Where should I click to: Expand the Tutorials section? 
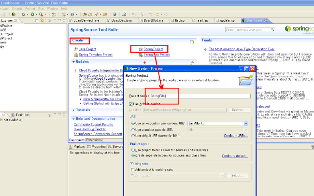(73, 110)
